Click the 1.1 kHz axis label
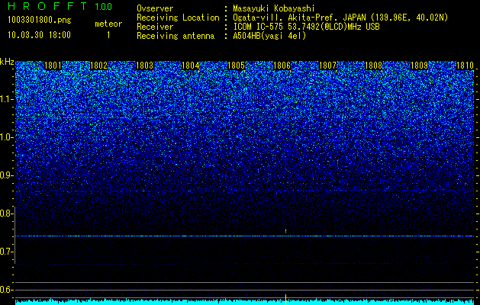Viewport: 480px width, 305px height. click(x=7, y=99)
